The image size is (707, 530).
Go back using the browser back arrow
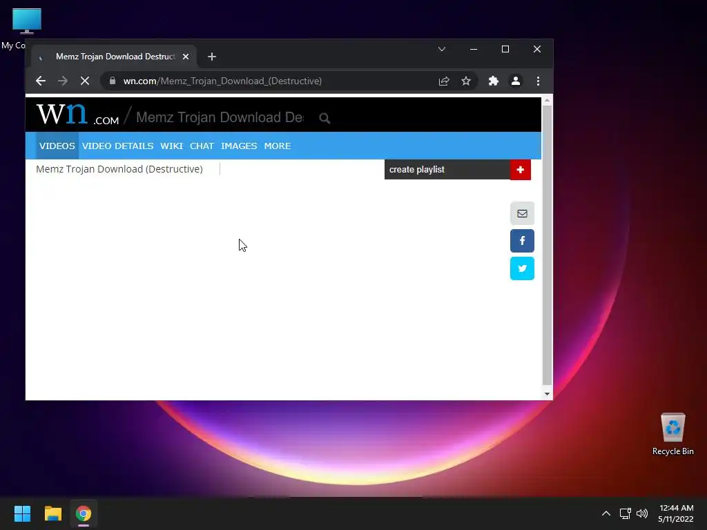click(x=41, y=81)
